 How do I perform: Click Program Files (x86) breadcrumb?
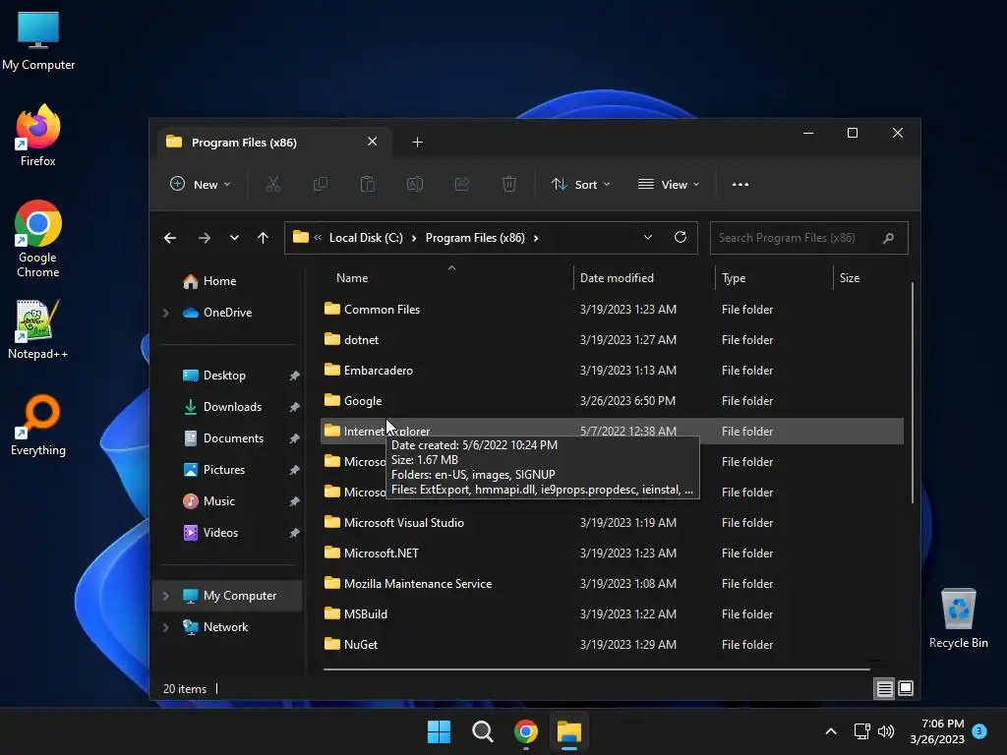(x=475, y=238)
